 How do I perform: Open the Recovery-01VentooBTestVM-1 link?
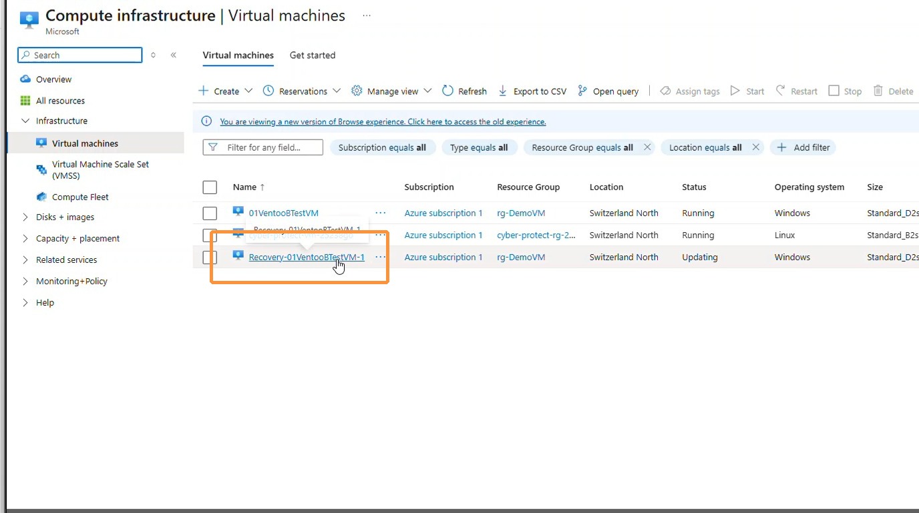click(x=307, y=257)
